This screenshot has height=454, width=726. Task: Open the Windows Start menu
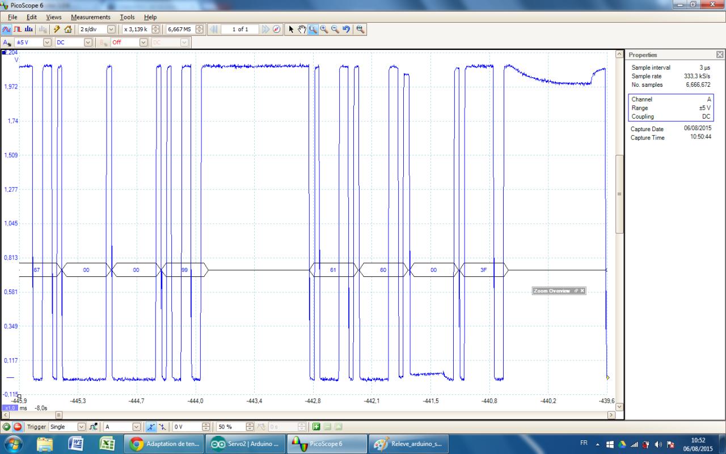pos(12,444)
